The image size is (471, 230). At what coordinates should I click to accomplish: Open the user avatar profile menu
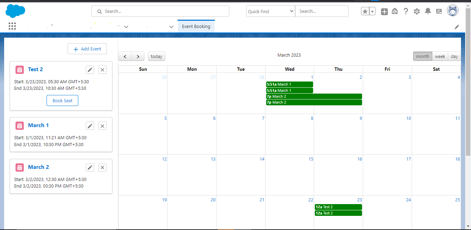pos(453,10)
